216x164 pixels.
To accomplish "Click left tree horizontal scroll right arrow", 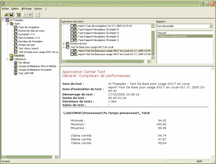I will pos(57,157).
